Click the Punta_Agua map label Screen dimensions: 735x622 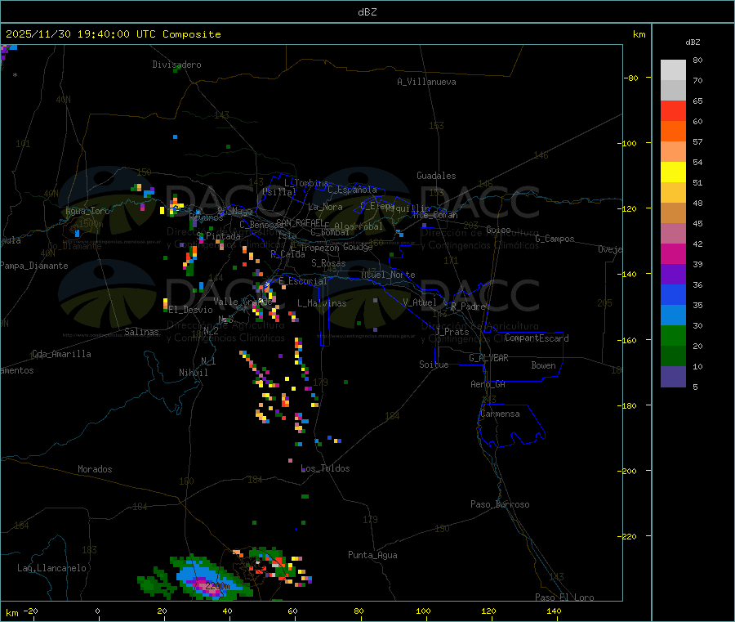[x=372, y=555]
